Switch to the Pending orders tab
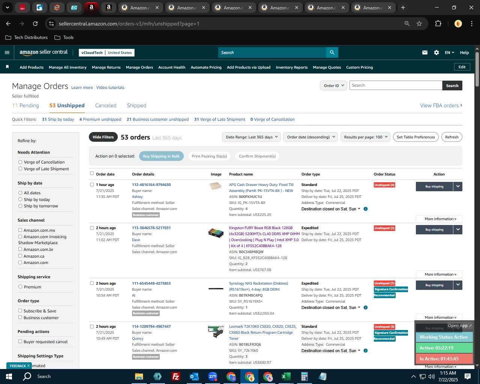This screenshot has width=480, height=384. click(x=25, y=105)
